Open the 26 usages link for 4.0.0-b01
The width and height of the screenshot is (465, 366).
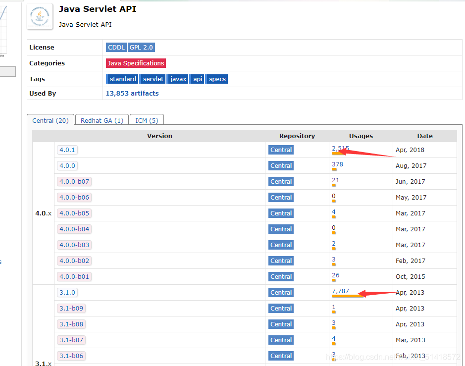point(335,275)
